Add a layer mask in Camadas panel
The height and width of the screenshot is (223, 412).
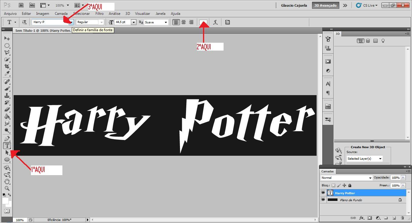pos(370,218)
